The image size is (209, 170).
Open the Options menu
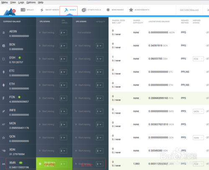(31, 2)
